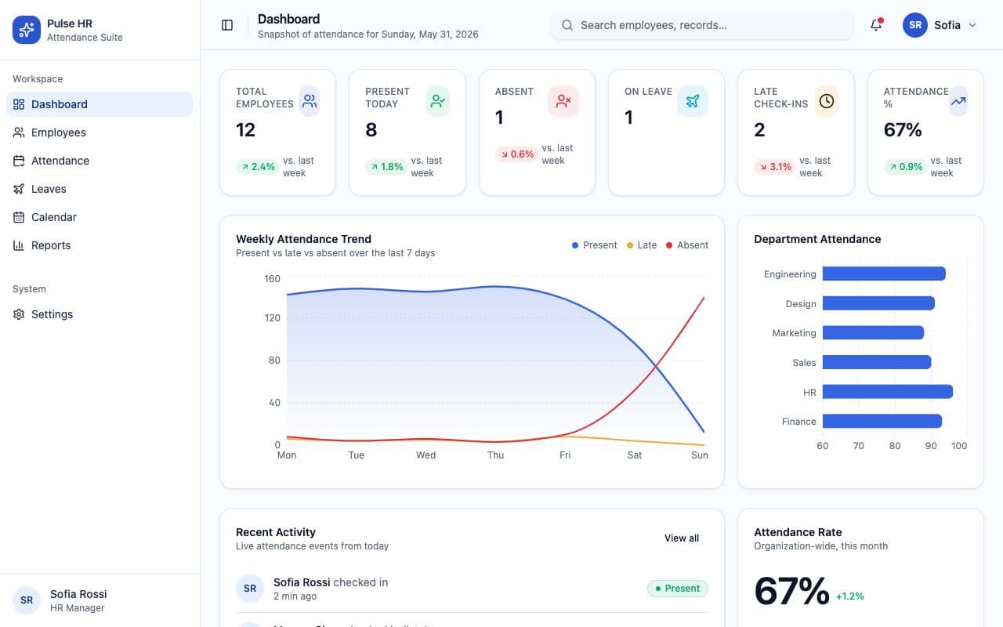Open Reports in the sidebar
Image resolution: width=1003 pixels, height=627 pixels.
(100, 245)
